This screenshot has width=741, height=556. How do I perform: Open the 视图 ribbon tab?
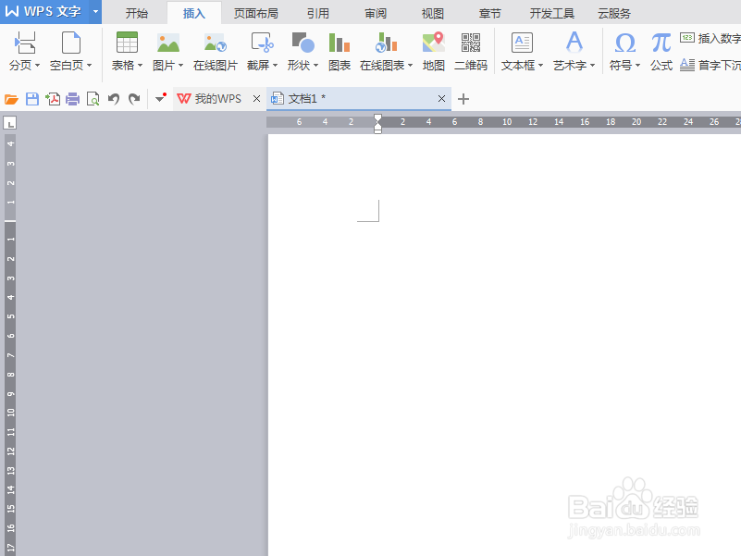433,13
